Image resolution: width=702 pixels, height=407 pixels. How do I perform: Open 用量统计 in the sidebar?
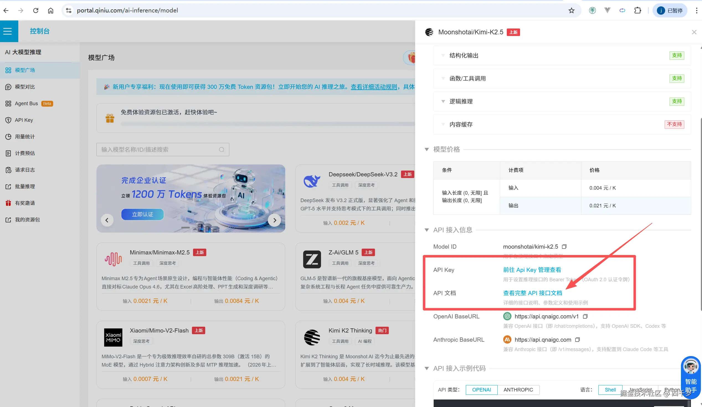(x=25, y=136)
